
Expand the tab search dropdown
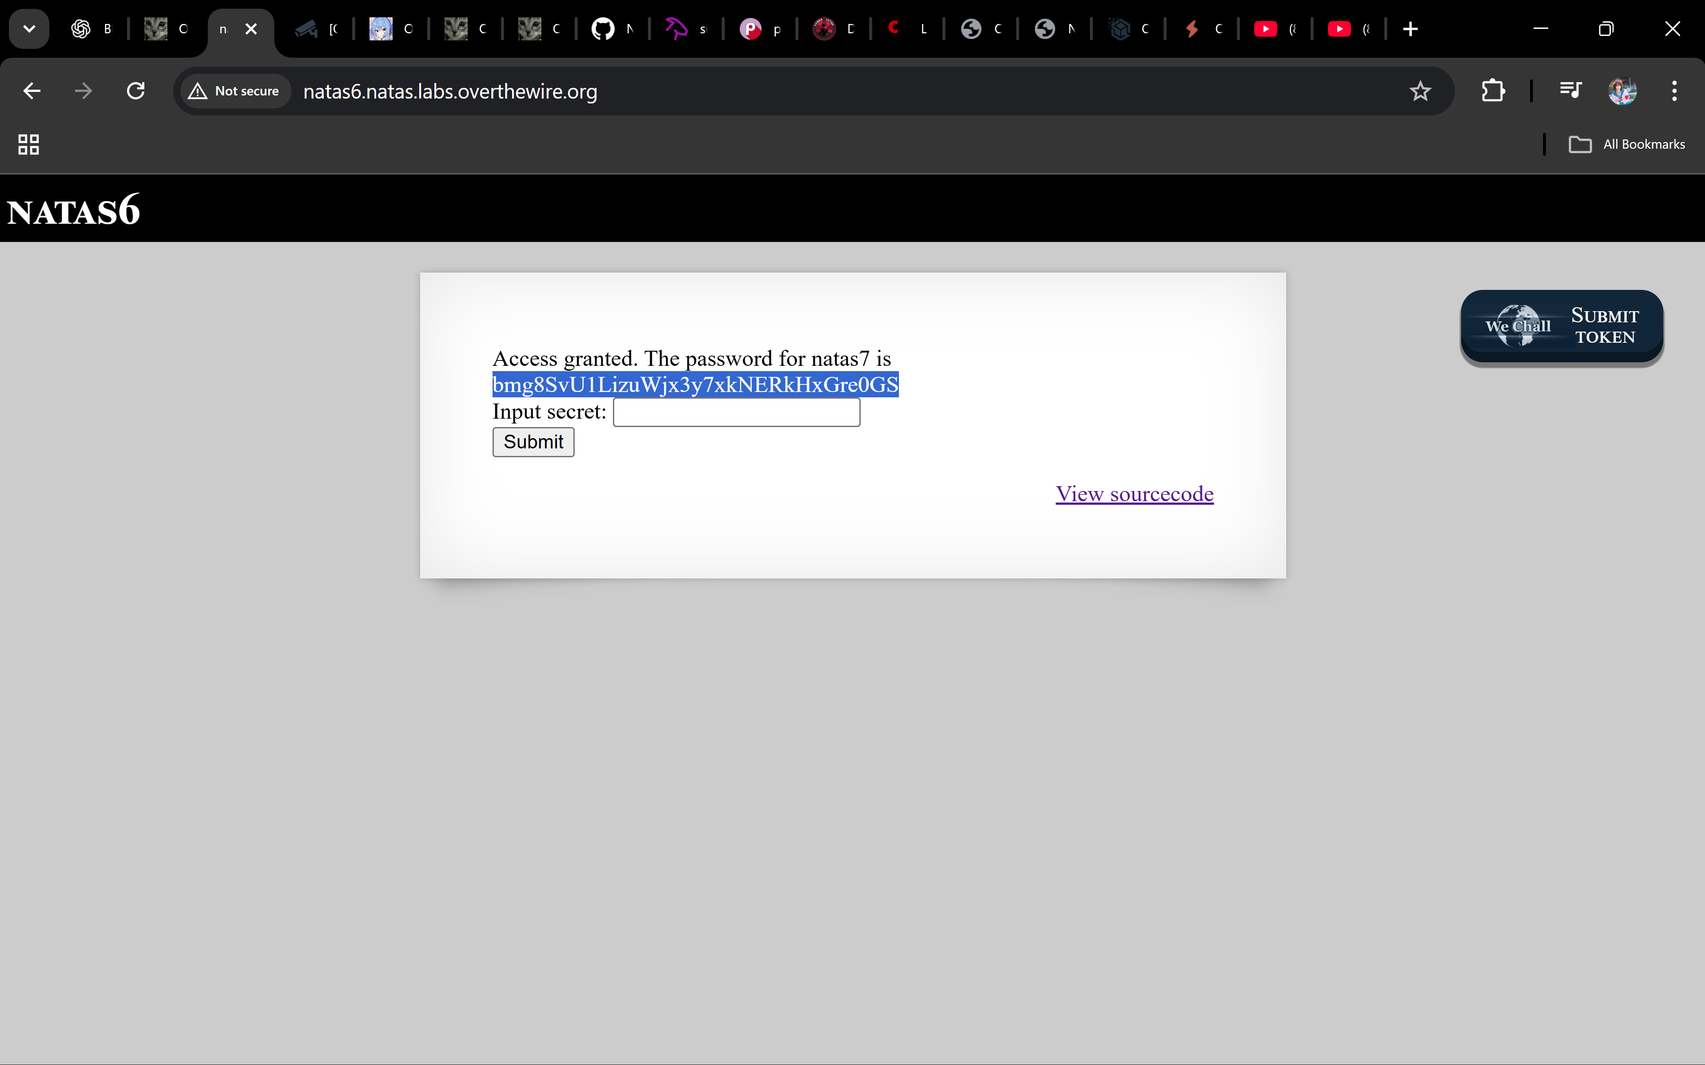pyautogui.click(x=29, y=29)
